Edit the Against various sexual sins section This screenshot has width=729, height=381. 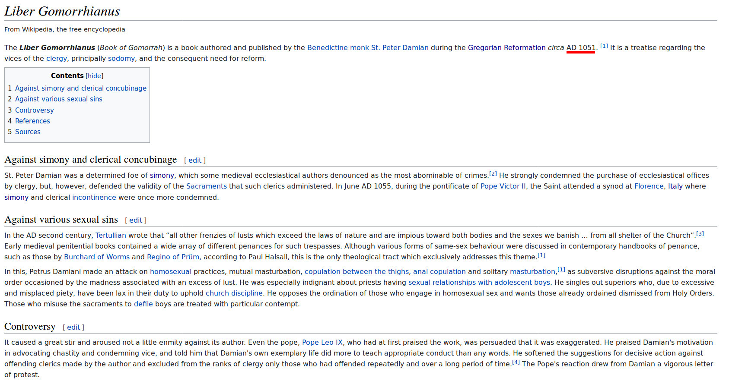(136, 220)
